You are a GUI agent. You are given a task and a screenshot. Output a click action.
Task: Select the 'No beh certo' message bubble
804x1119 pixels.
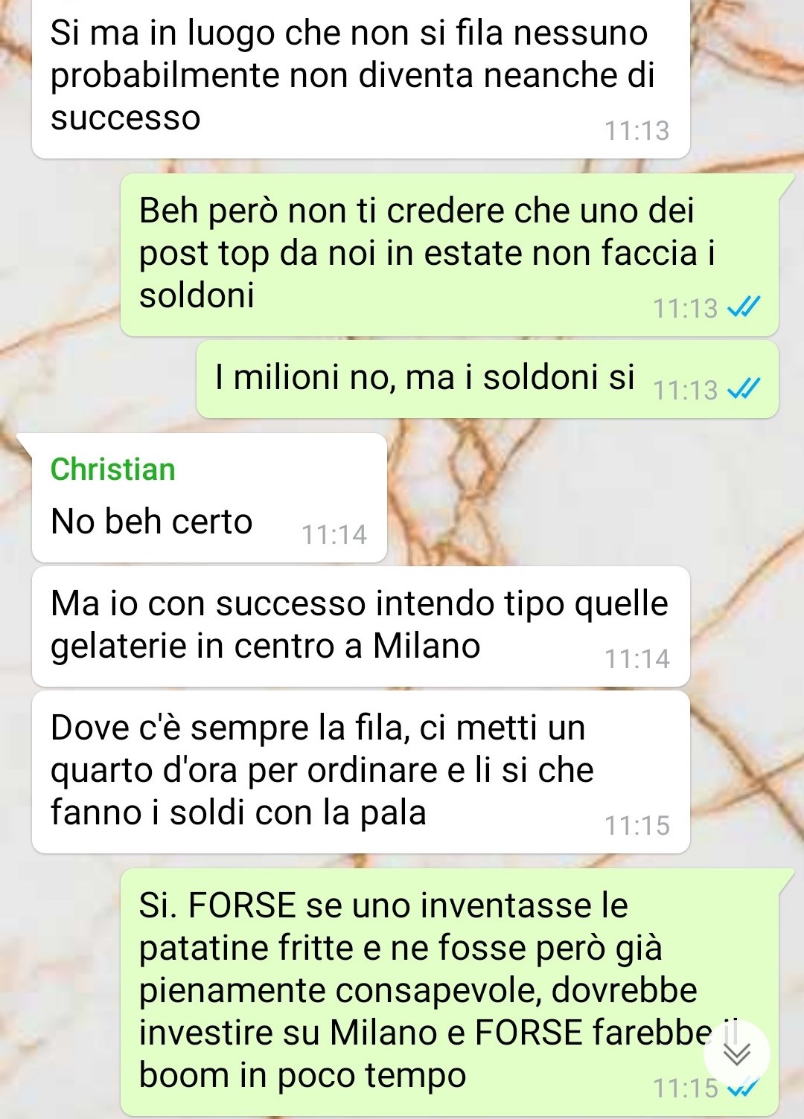tap(209, 498)
